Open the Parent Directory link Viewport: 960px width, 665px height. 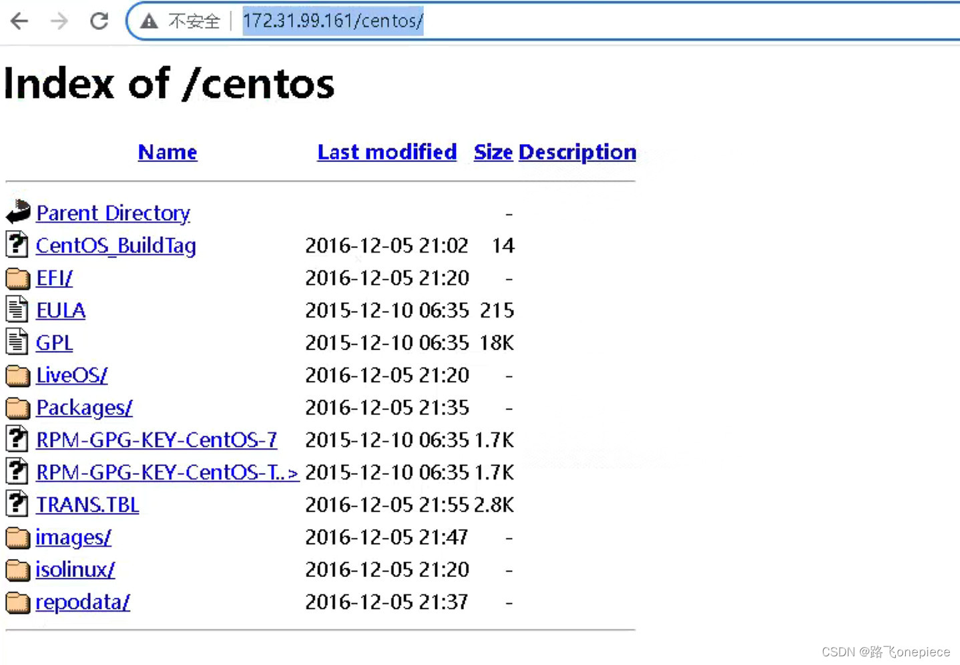(113, 213)
